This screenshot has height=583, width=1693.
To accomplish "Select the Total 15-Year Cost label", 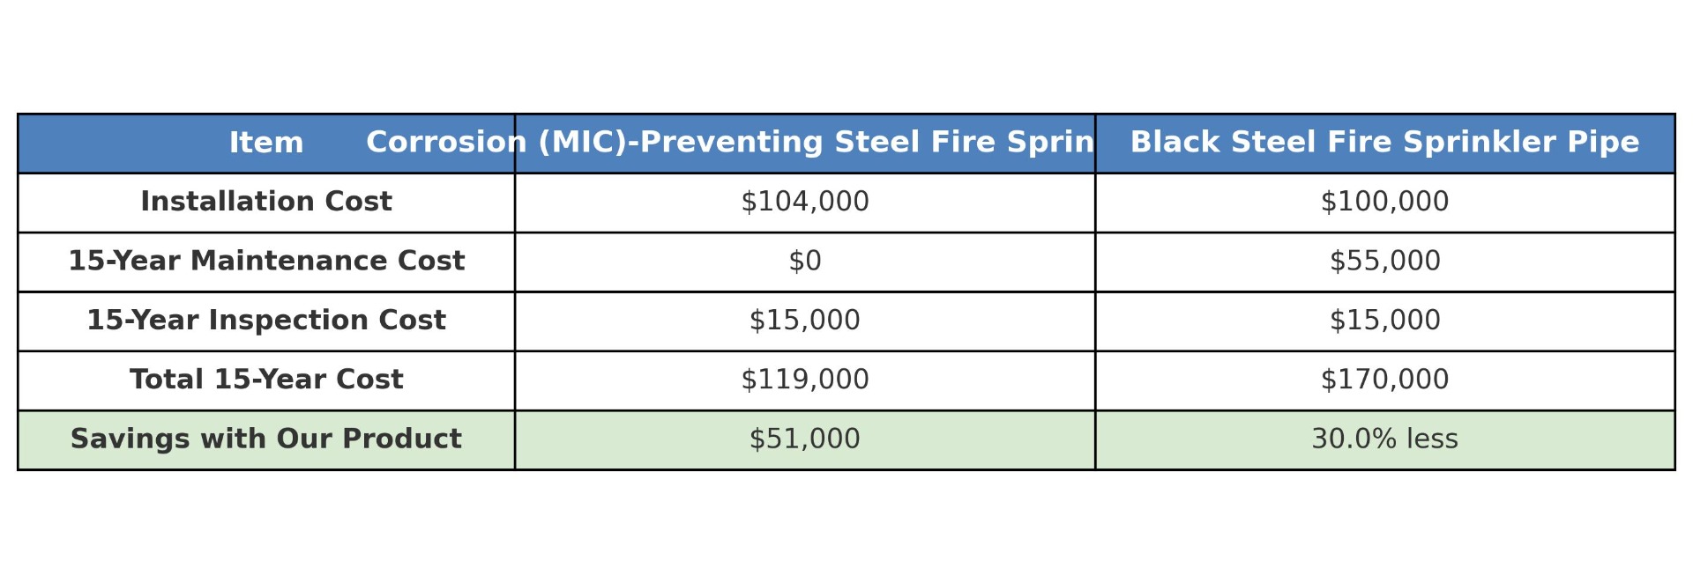I will click(266, 380).
